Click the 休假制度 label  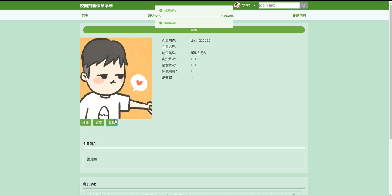170,71
